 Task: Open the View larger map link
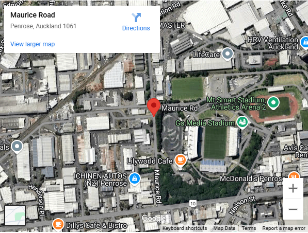pos(33,44)
